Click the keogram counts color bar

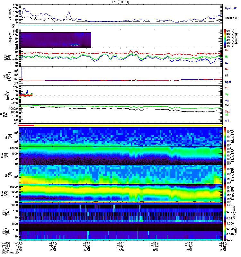click(x=225, y=39)
